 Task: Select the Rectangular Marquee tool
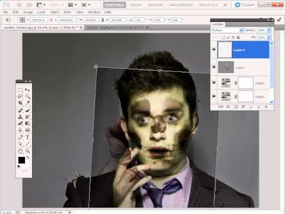coord(20,90)
